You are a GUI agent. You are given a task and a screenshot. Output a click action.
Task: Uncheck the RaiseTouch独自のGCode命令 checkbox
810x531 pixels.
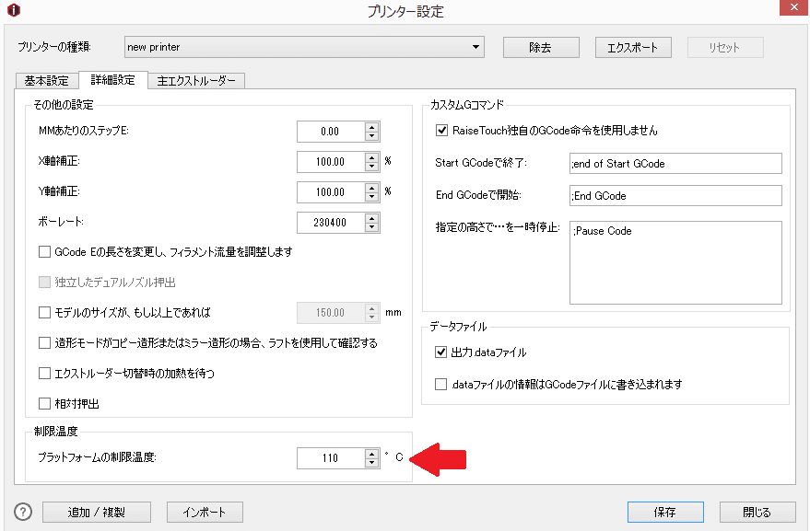coord(441,131)
